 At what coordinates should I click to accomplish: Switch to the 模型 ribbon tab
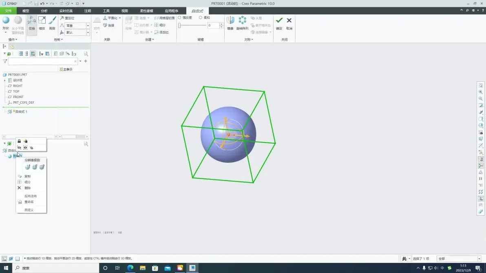[x=26, y=11]
